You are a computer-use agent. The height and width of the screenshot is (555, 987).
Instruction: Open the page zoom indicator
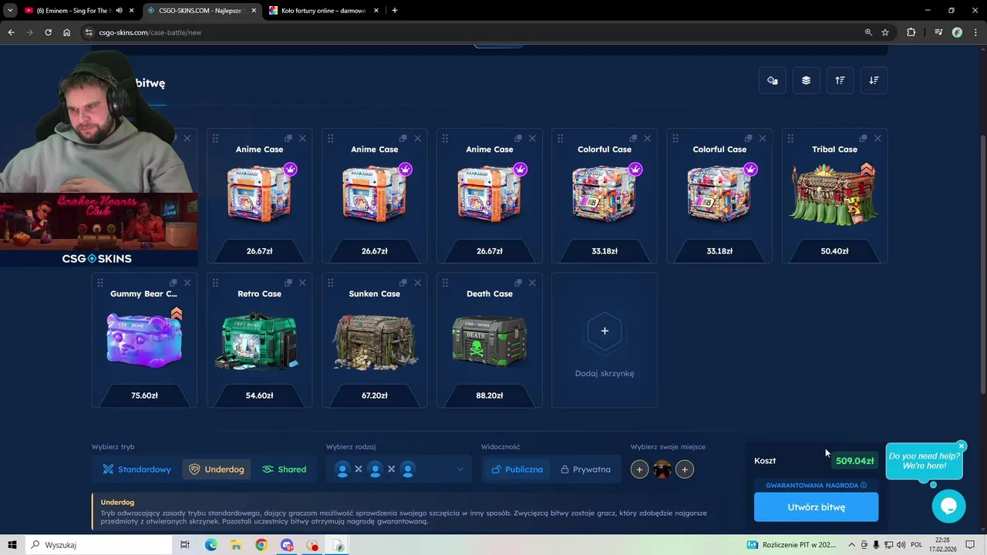point(868,32)
